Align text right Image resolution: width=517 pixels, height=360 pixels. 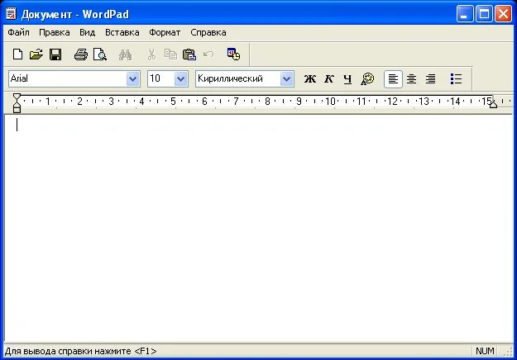430,79
